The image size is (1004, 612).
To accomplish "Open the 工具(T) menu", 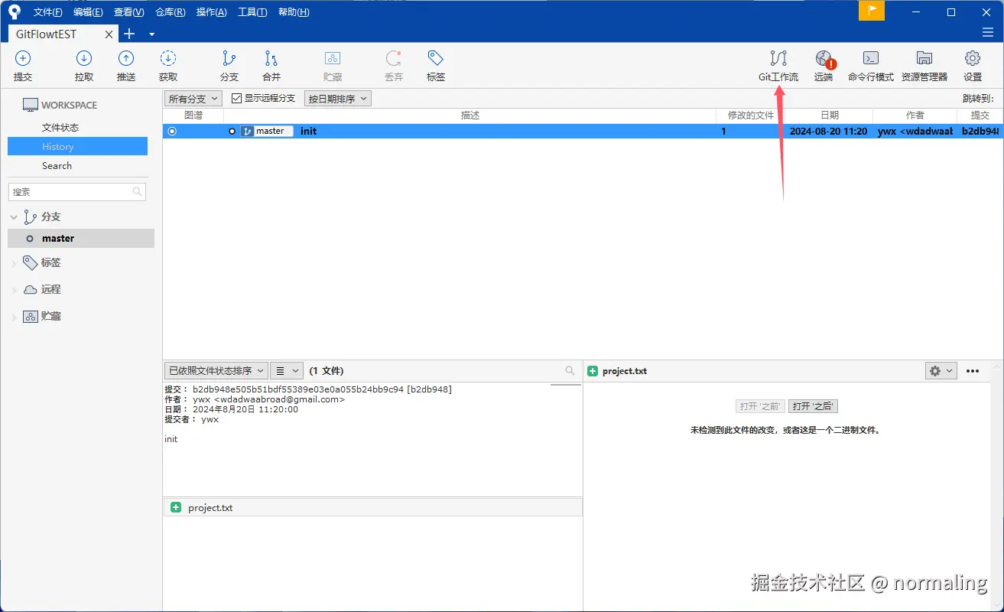I will tap(252, 12).
